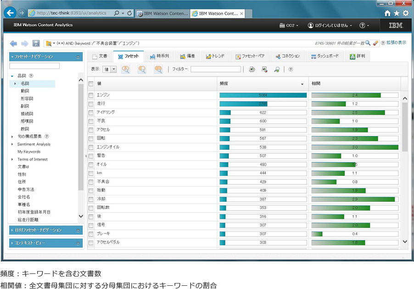
Task: Check the box for エンジン row
Action: coord(91,95)
